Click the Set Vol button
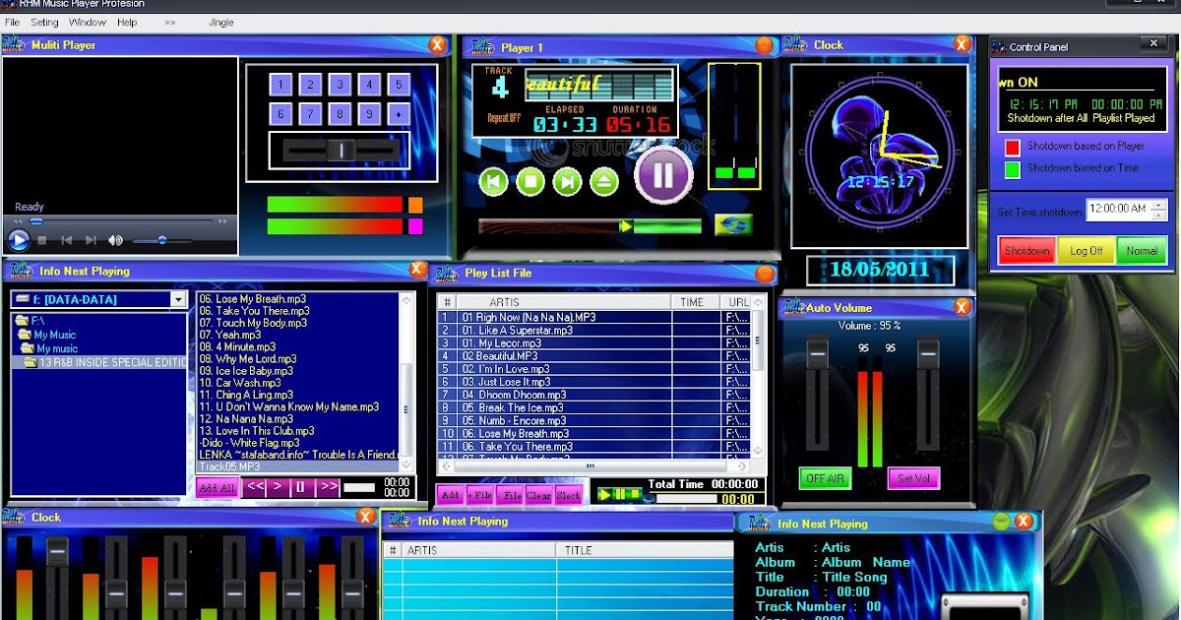This screenshot has width=1181, height=620. [913, 478]
